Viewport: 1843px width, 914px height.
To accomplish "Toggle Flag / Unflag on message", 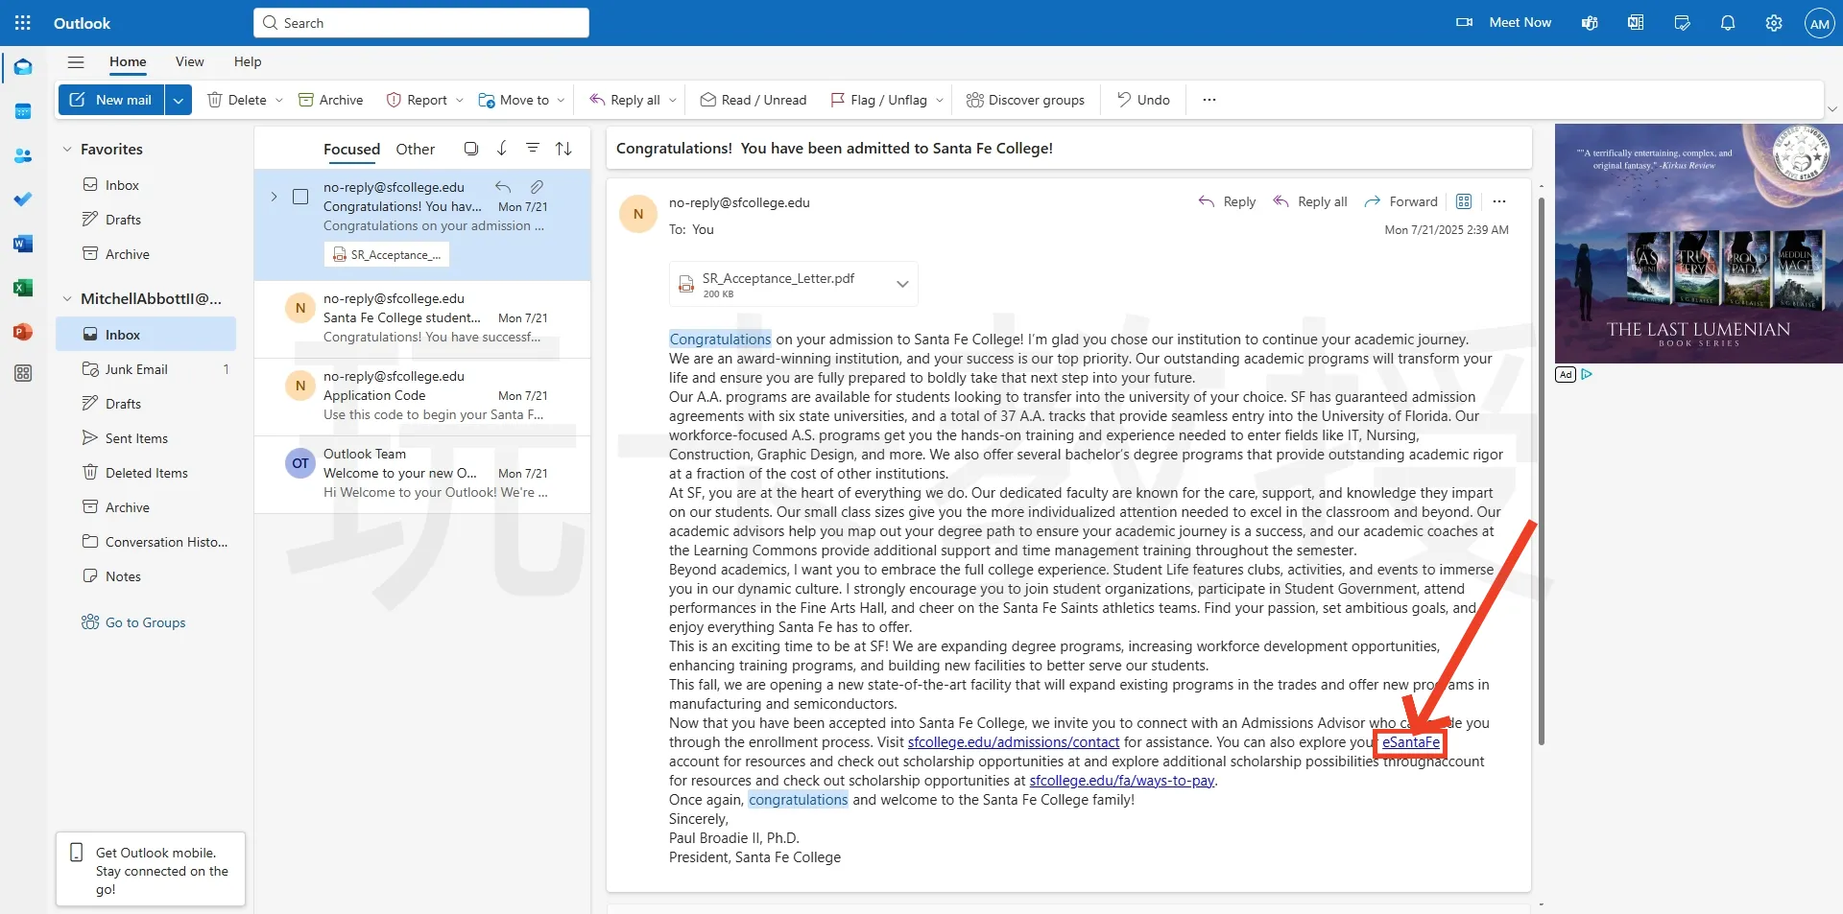I will (877, 100).
